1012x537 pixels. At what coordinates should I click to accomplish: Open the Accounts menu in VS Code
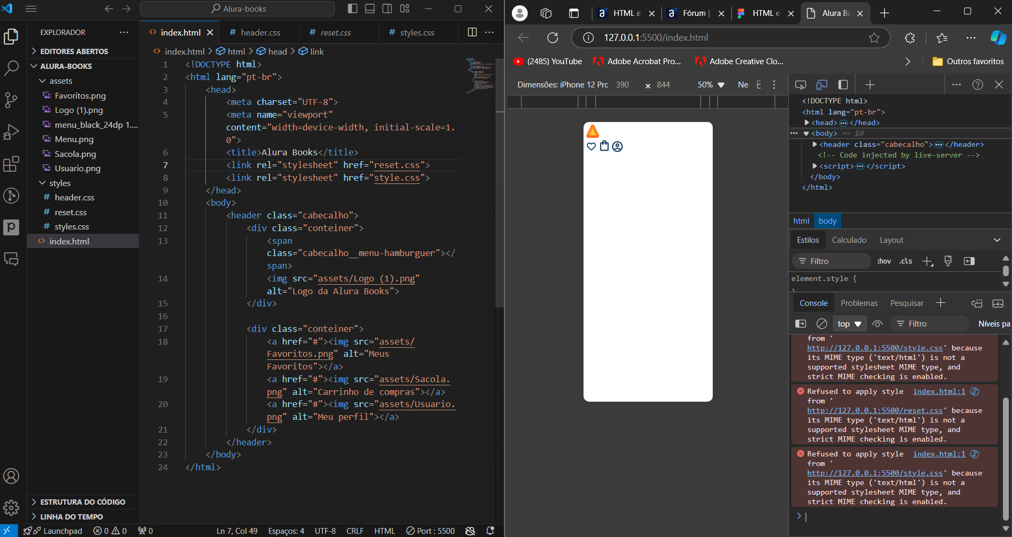click(11, 476)
